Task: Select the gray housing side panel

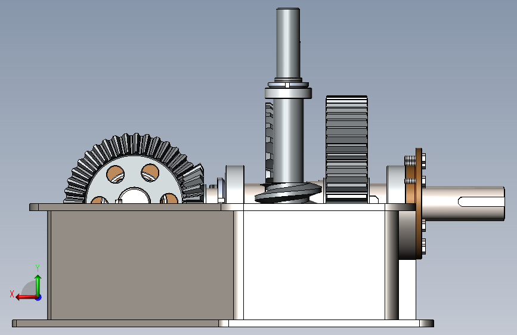Action: point(142,265)
